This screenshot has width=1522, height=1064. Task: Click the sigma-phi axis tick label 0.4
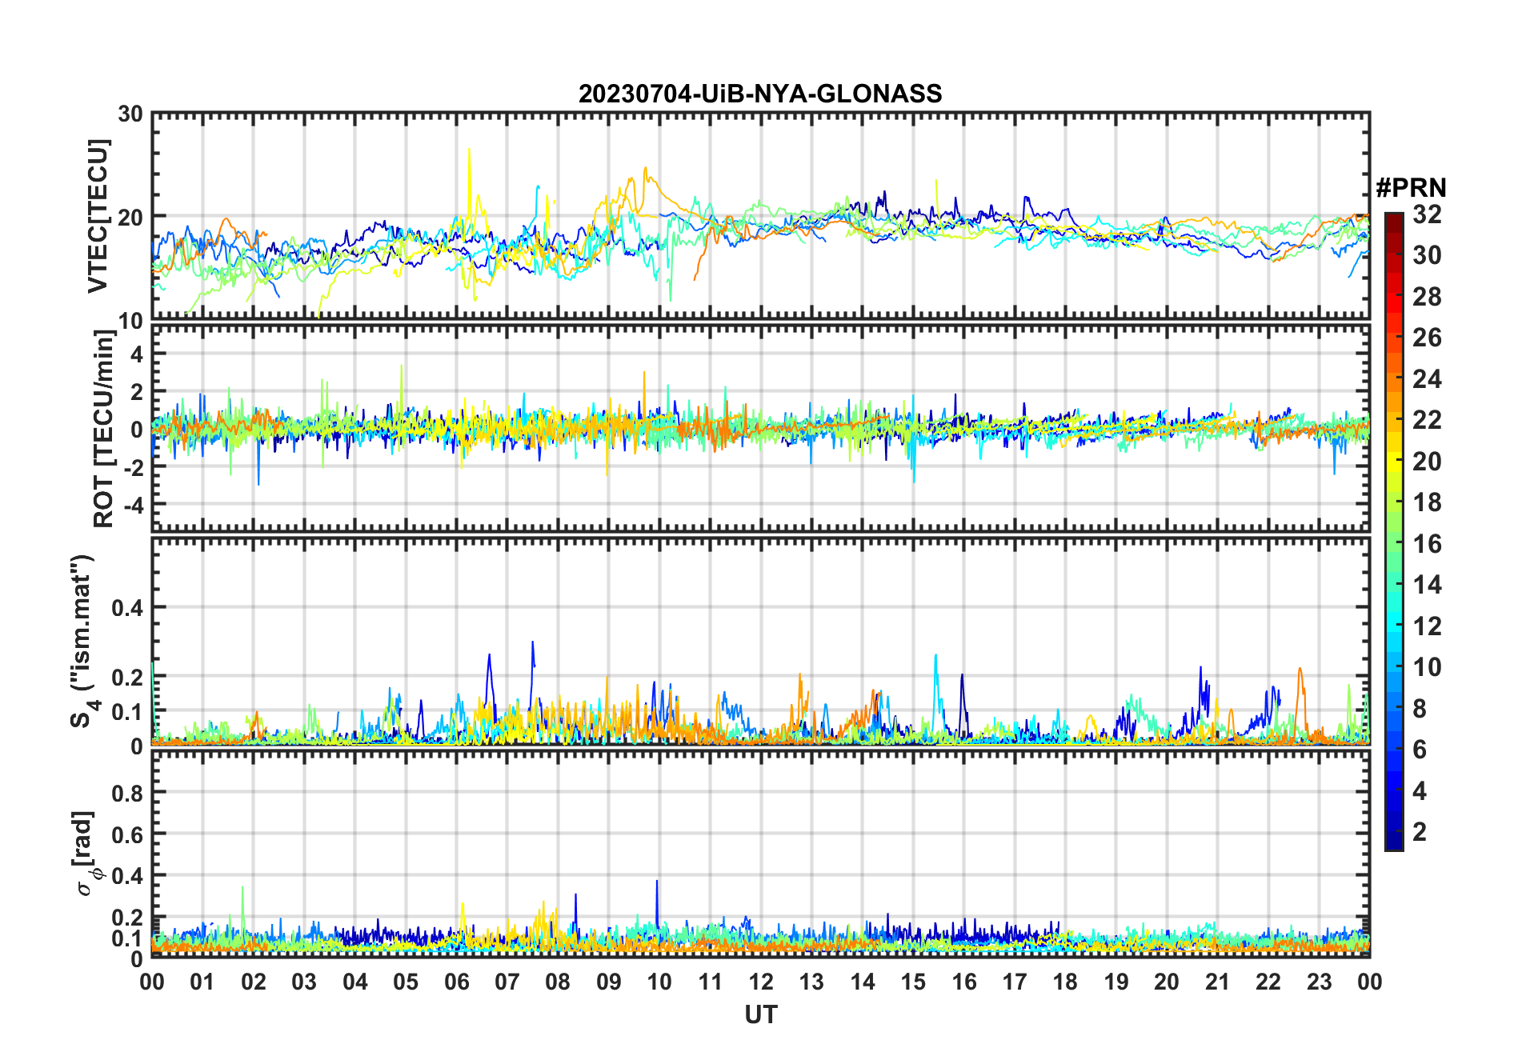pos(128,876)
